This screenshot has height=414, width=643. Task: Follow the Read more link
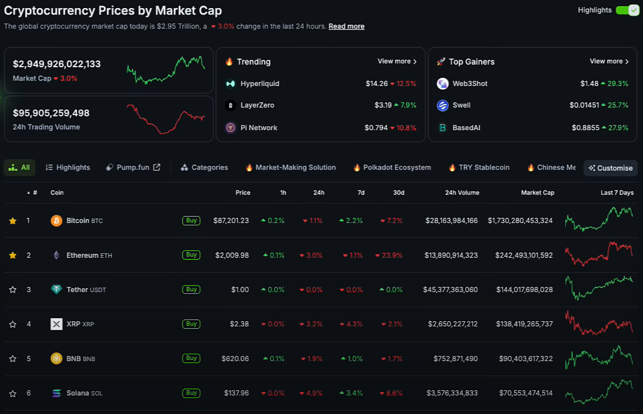click(x=346, y=26)
